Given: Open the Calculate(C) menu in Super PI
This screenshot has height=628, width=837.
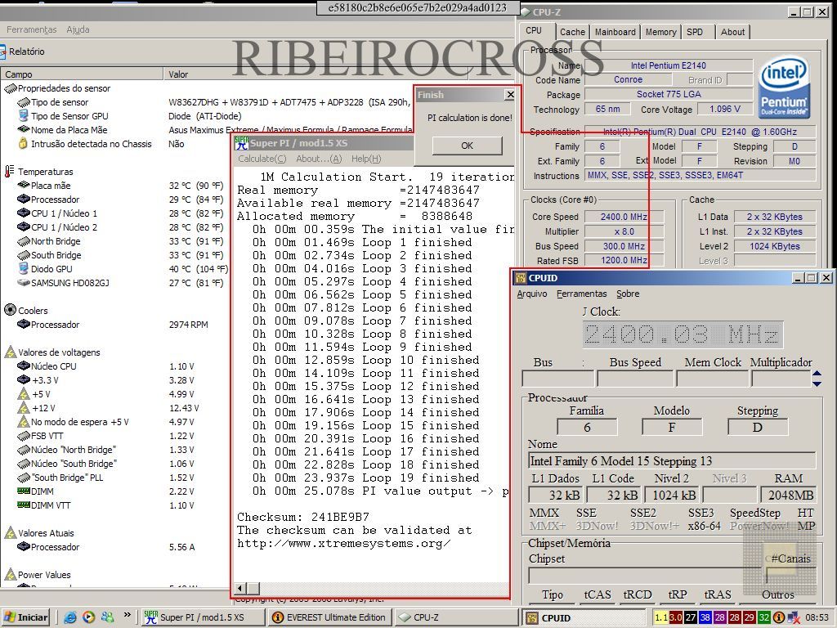Looking at the screenshot, I should [x=262, y=159].
